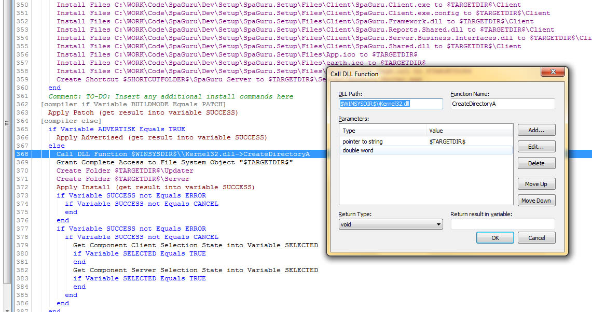Click the left vertical scrollbar grip

[x=6, y=123]
